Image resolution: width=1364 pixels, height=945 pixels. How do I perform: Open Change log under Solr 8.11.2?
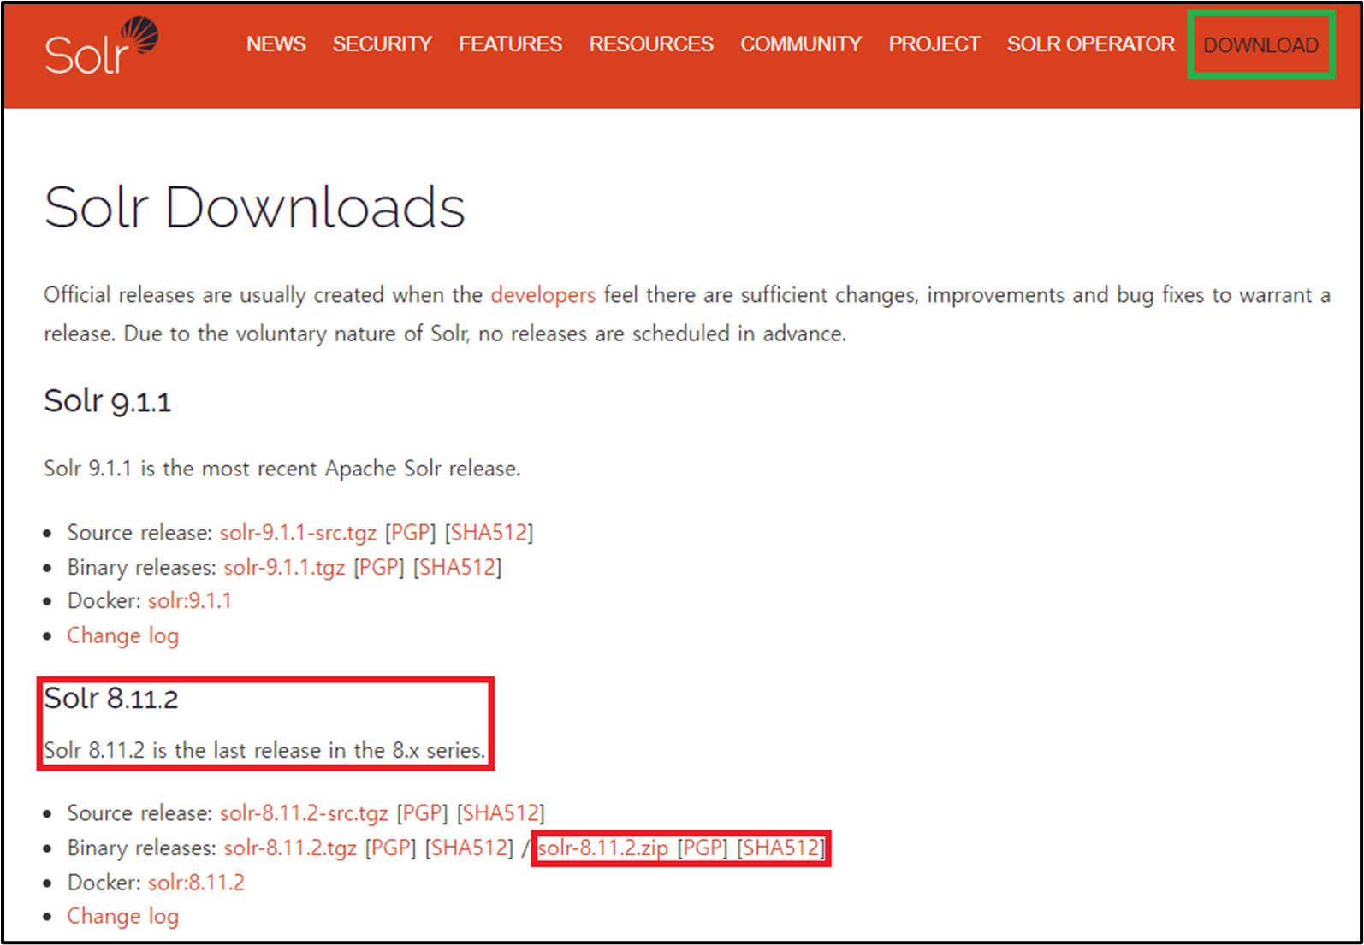coord(123,917)
